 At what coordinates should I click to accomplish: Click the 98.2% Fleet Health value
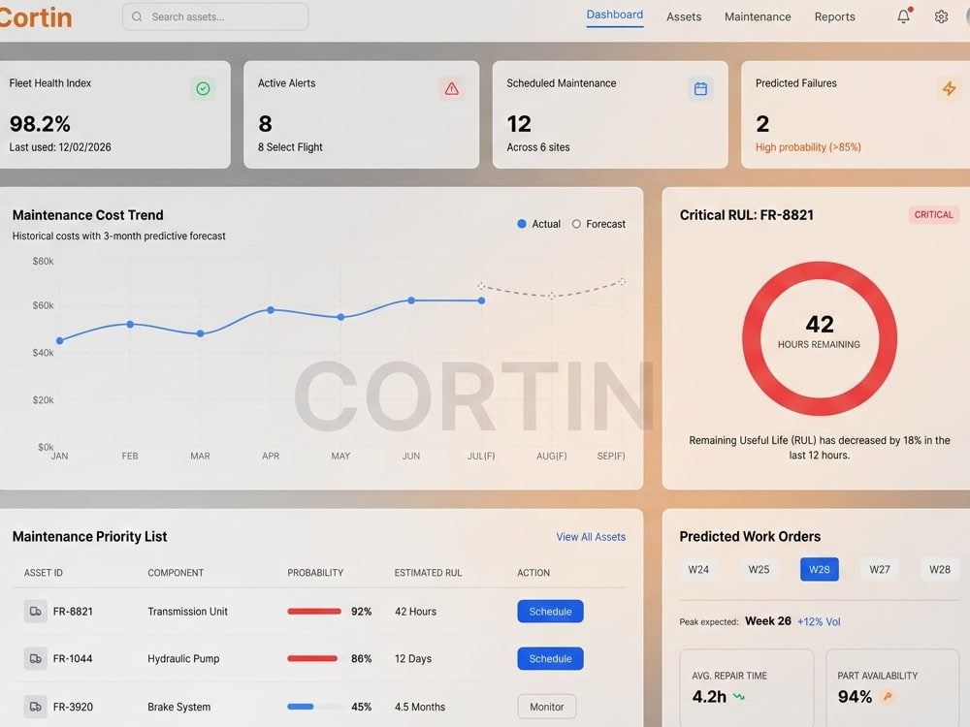[40, 124]
